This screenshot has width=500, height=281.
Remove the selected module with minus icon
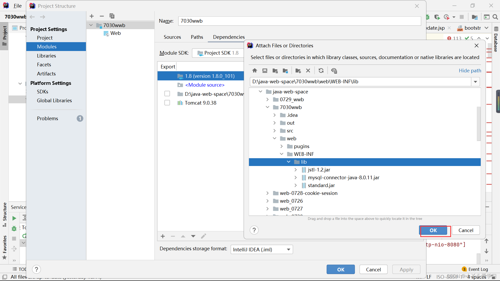coord(102,16)
